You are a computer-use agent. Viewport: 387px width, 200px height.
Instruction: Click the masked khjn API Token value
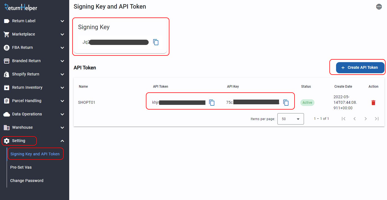click(x=179, y=103)
